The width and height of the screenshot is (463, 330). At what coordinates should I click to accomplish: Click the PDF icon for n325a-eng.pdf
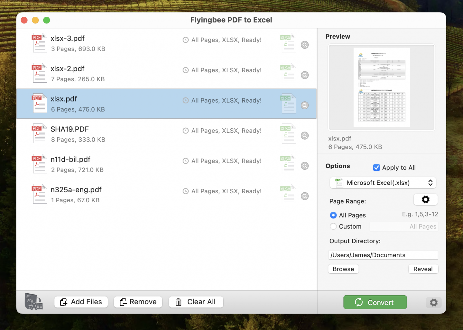39,194
